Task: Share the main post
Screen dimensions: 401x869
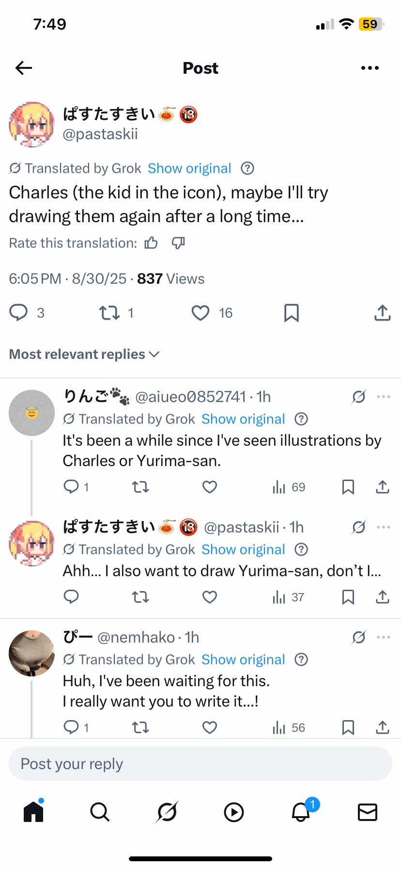Action: tap(382, 313)
